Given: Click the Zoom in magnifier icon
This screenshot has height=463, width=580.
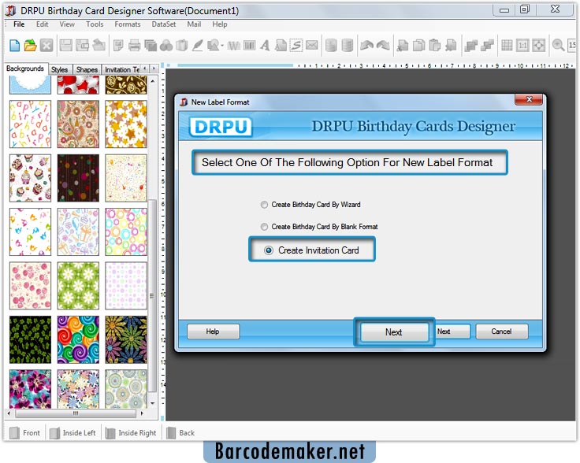Looking at the screenshot, I should coord(558,46).
